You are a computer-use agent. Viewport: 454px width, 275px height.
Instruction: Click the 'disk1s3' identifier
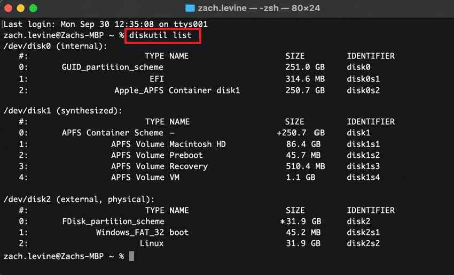tap(363, 166)
